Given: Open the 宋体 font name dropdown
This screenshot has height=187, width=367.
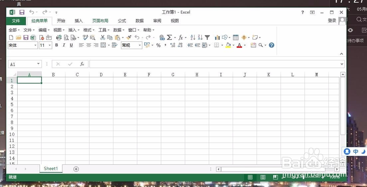Looking at the screenshot, I should pyautogui.click(x=35, y=45).
